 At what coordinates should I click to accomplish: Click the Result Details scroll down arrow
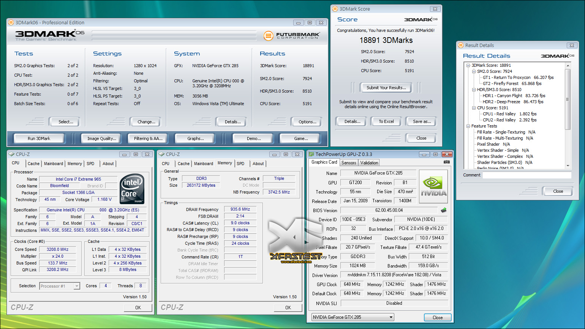pos(568,165)
